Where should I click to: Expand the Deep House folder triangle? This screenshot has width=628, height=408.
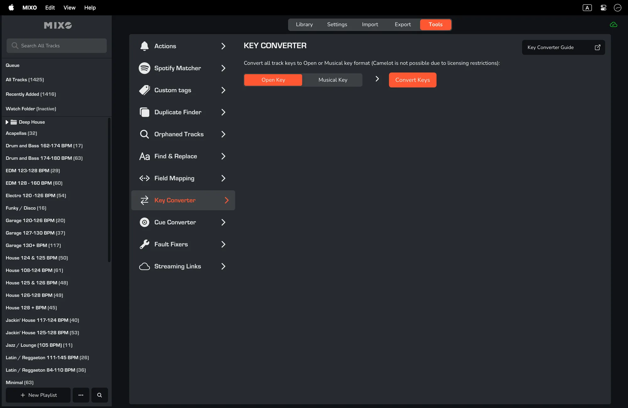pyautogui.click(x=7, y=122)
